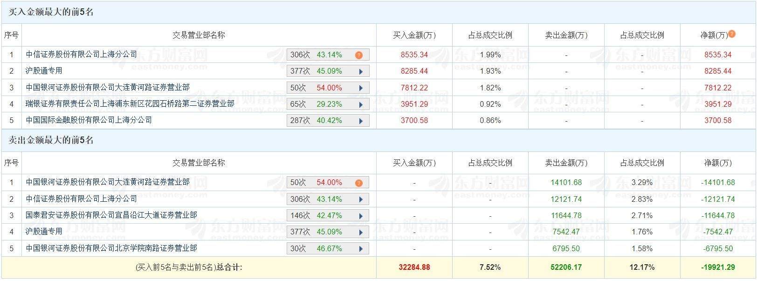The width and height of the screenshot is (757, 281).
Task: Expand the buy-table 沪股通专用 row details arrow
Action: coord(361,72)
